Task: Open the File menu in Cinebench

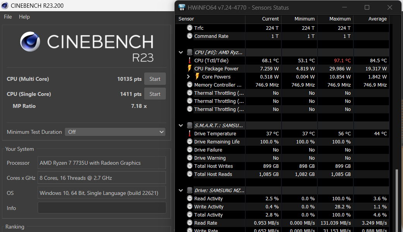Action: click(x=8, y=17)
